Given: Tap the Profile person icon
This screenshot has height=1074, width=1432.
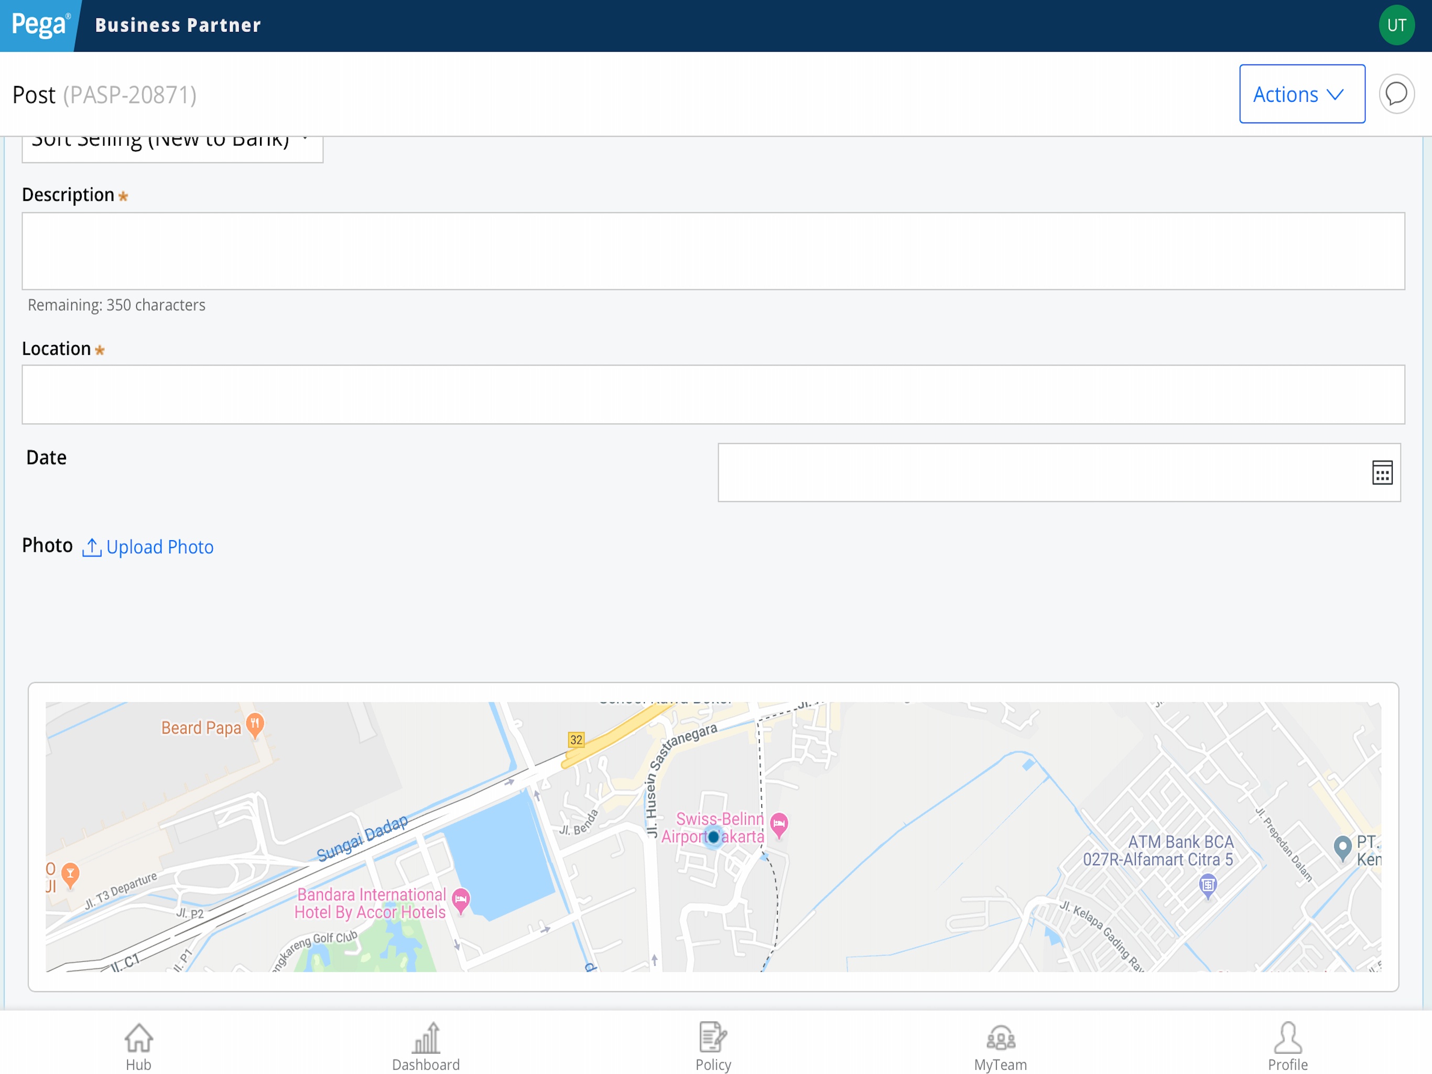Looking at the screenshot, I should (1288, 1038).
